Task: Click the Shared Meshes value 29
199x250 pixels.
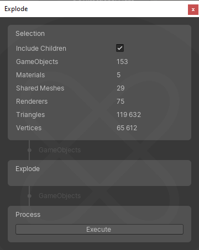Action: 121,88
